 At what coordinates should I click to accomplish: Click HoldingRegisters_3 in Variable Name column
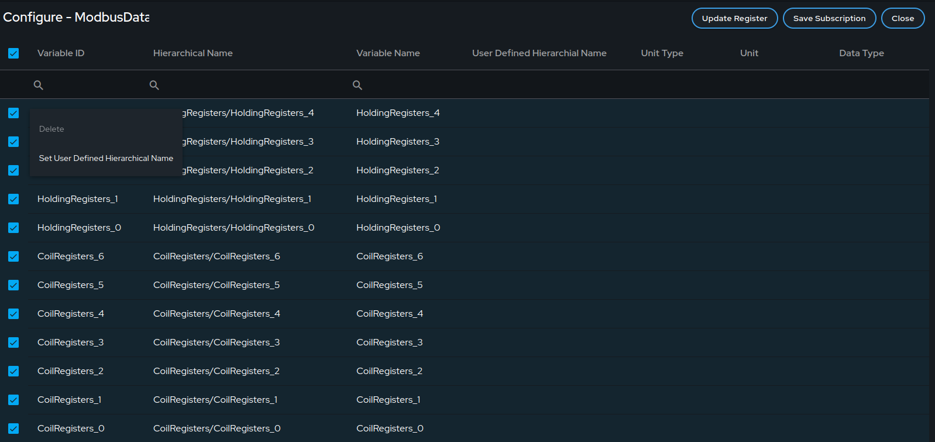click(398, 142)
